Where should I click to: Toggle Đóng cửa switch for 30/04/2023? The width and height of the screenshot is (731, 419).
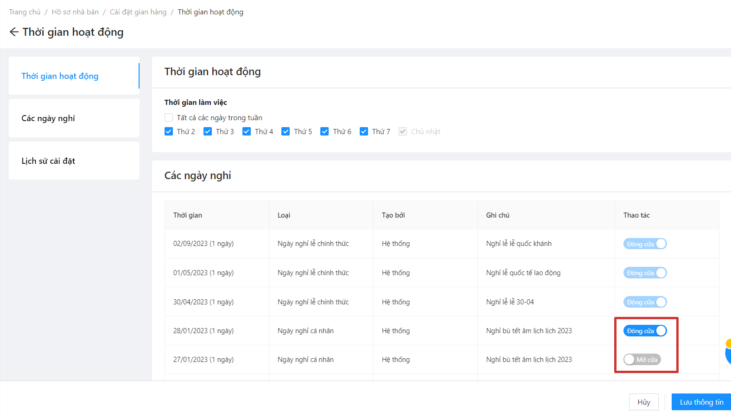[645, 302]
